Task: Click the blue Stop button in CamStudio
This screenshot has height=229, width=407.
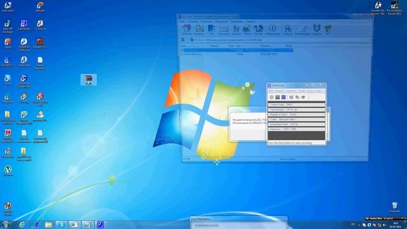Action: tap(284, 97)
